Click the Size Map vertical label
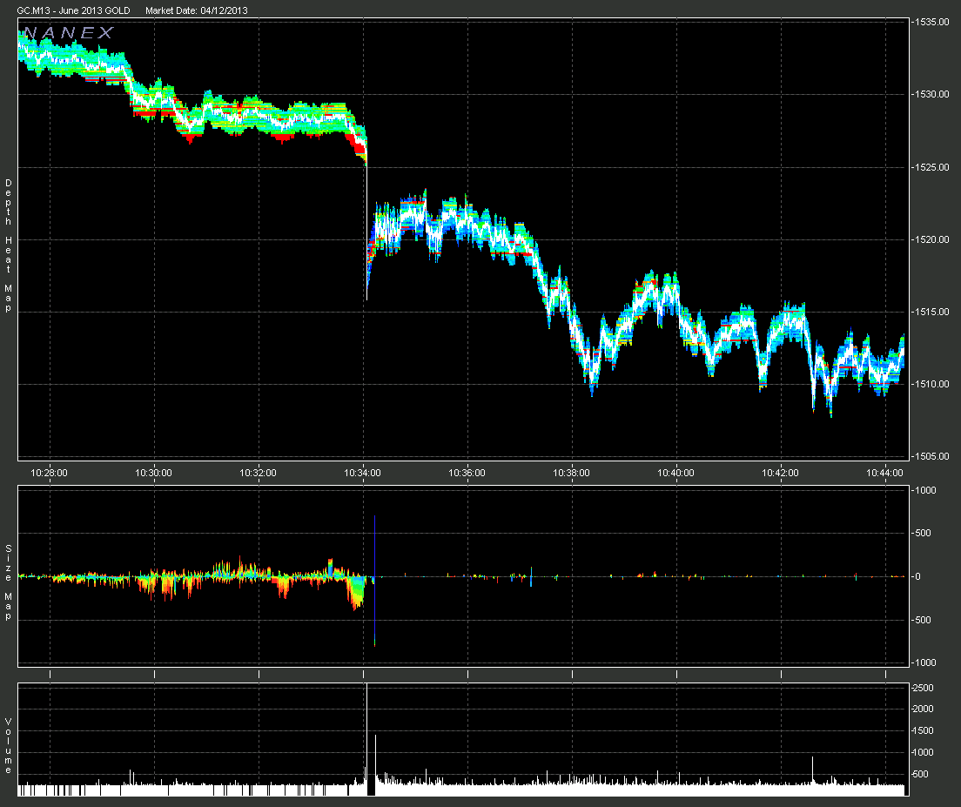Screen dimensions: 961x807 coord(8,582)
